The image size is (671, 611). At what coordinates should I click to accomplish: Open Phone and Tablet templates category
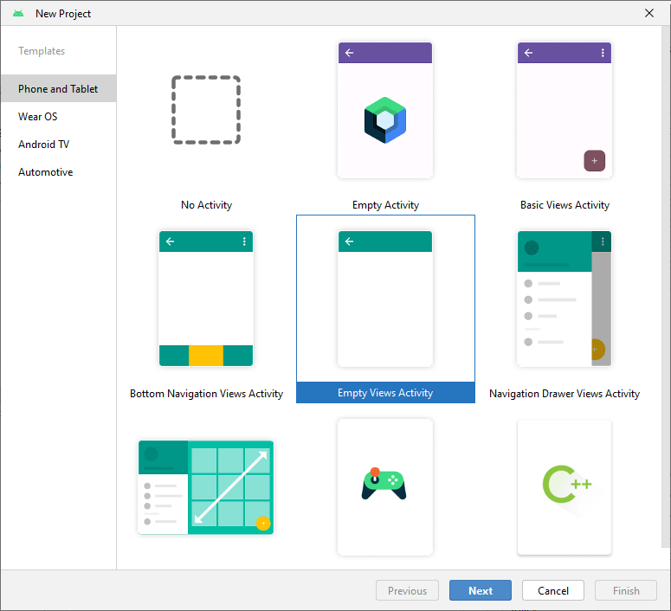click(58, 88)
